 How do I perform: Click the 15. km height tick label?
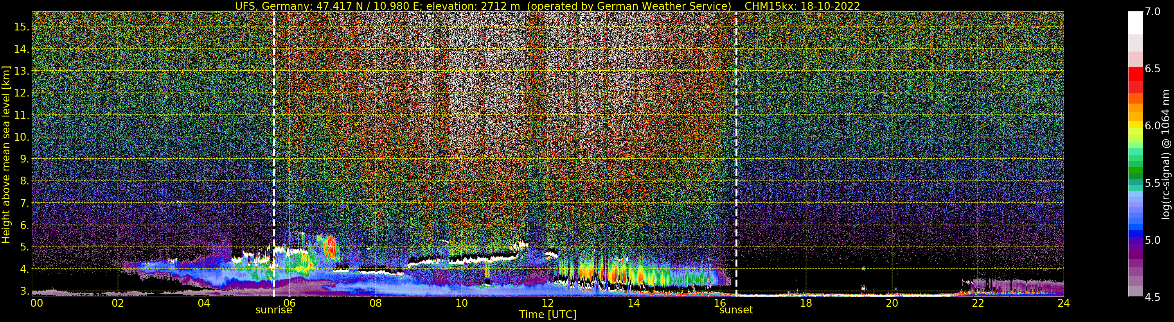point(22,27)
